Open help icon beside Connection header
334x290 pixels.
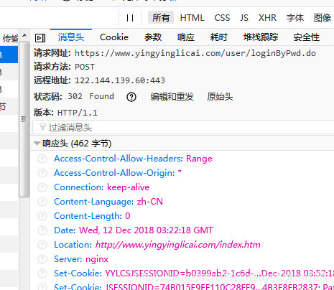[42, 187]
